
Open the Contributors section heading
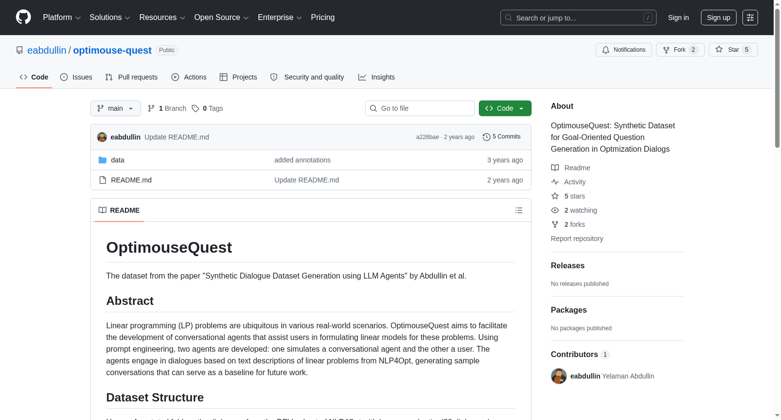pos(580,355)
